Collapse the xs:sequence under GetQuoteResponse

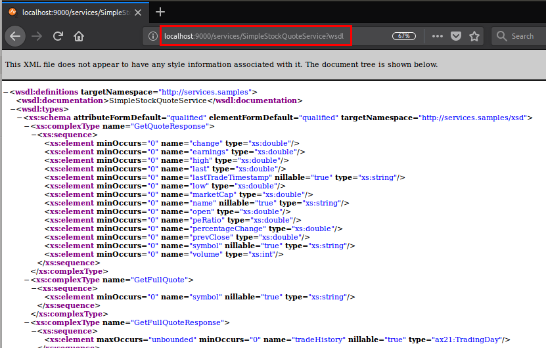32,135
